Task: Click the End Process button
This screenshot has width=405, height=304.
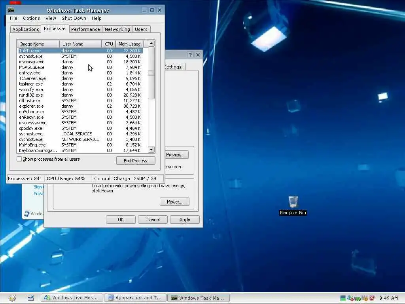Action: point(136,161)
